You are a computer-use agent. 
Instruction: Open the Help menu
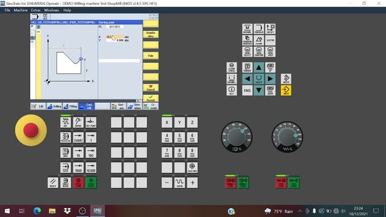coord(67,10)
